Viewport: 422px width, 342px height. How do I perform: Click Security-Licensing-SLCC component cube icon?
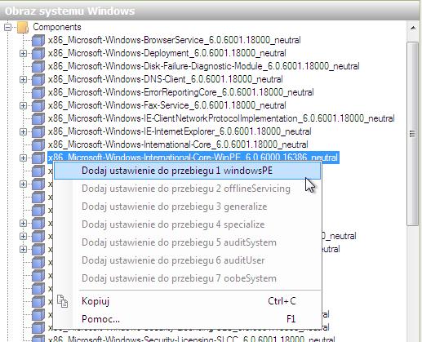38,339
